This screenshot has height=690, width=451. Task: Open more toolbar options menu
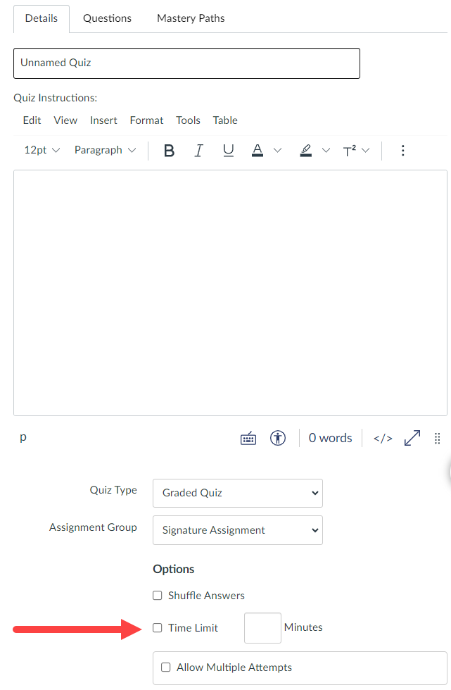(x=402, y=151)
